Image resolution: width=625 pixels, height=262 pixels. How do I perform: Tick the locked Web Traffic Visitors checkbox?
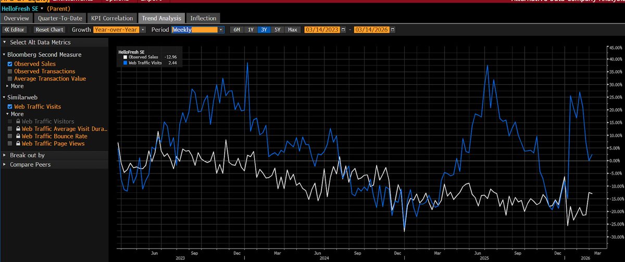click(10, 122)
